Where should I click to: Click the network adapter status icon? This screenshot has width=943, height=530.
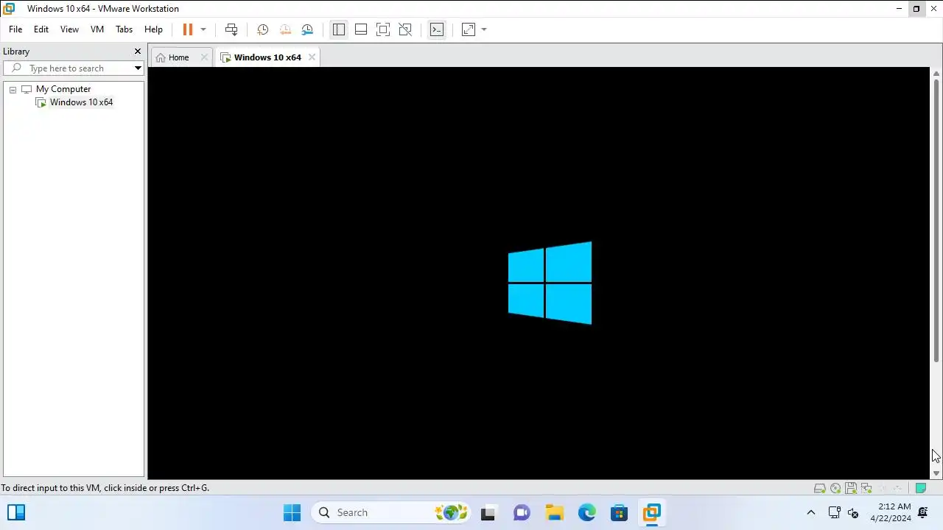(x=866, y=488)
